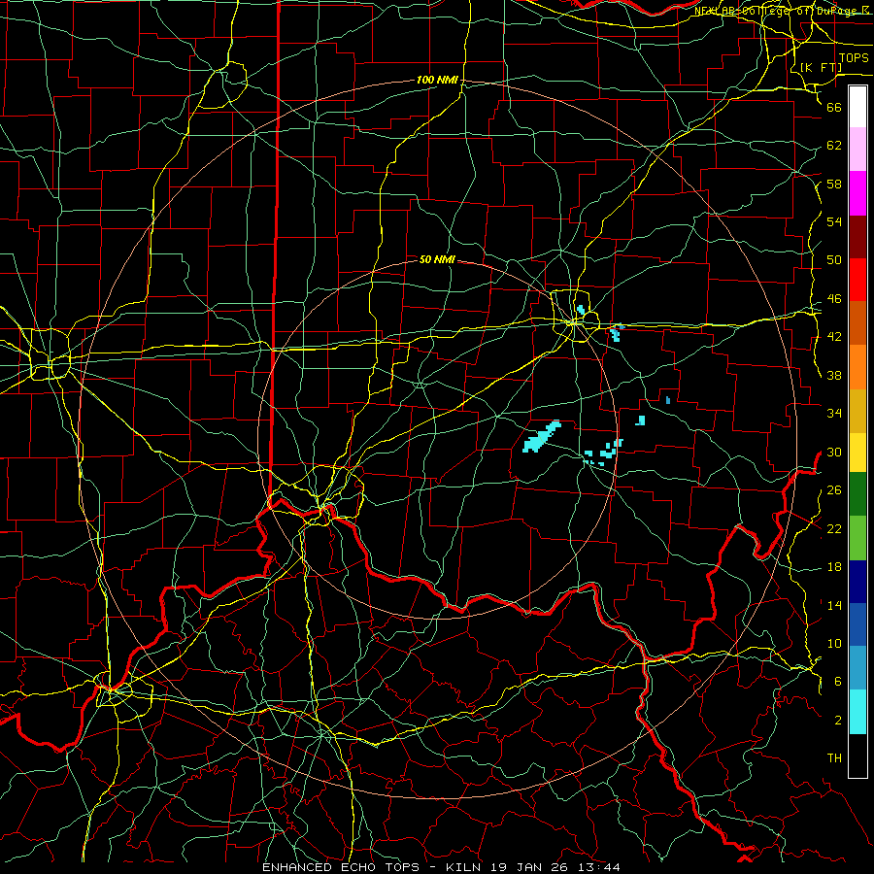This screenshot has width=874, height=874.
Task: Click the light pink legend swatch
Action: (x=857, y=149)
